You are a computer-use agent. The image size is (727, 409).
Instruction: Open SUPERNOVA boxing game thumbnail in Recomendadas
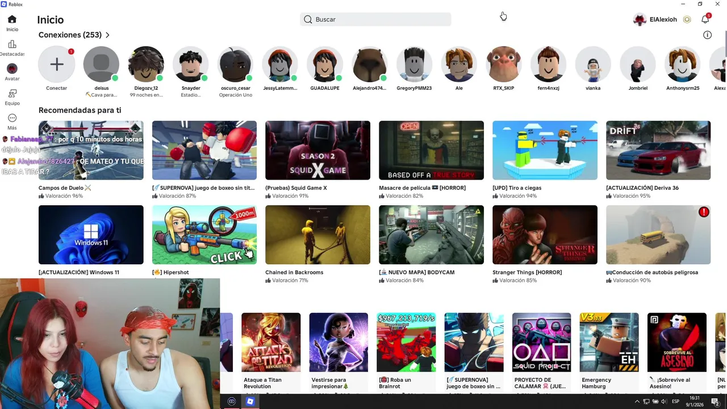tap(204, 150)
